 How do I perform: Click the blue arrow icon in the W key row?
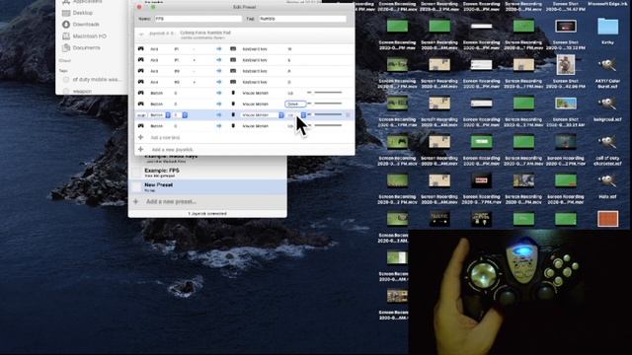[219, 48]
